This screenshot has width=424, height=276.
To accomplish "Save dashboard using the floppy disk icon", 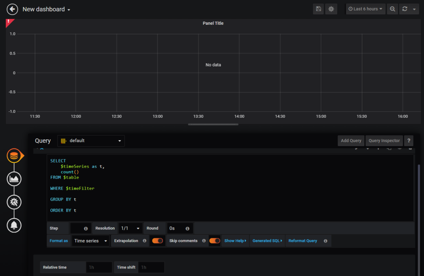I will [x=318, y=9].
